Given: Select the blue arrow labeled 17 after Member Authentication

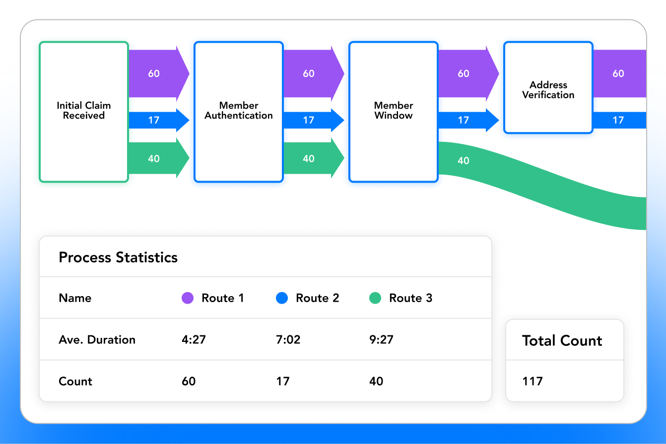Looking at the screenshot, I should (x=309, y=120).
